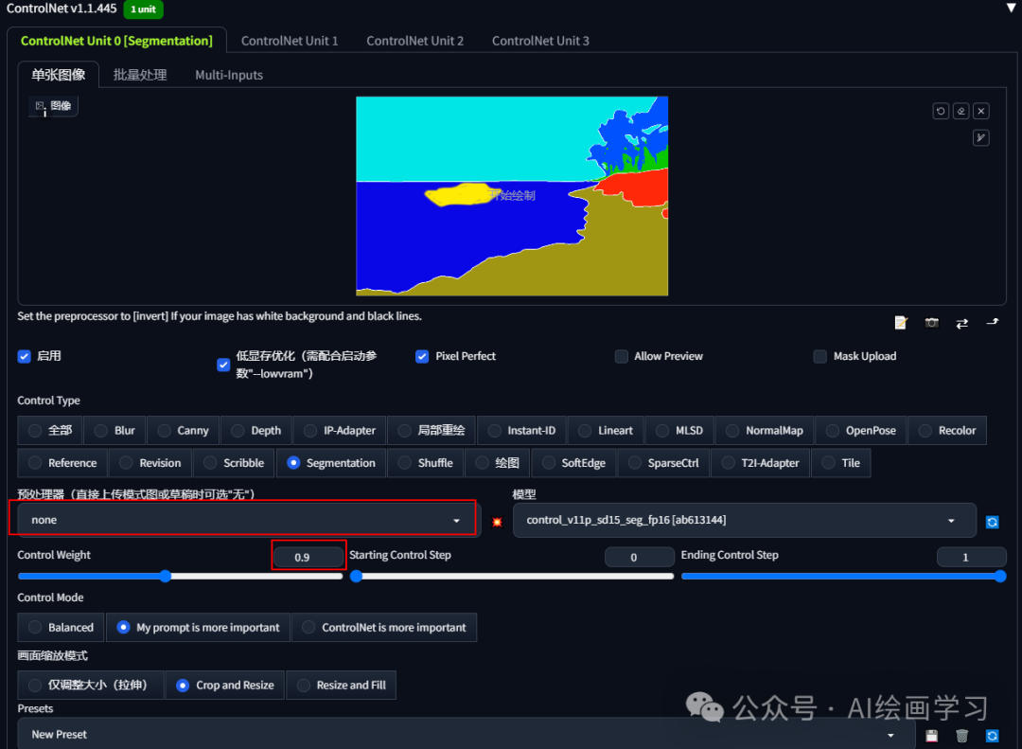
Task: Click the Ending Control Step slider
Action: coord(843,576)
